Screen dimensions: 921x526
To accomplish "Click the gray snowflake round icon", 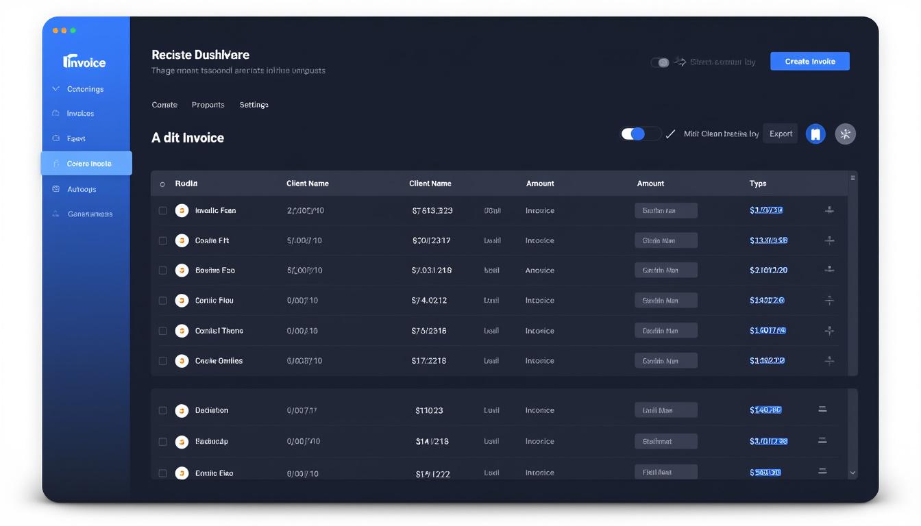I will pyautogui.click(x=846, y=134).
